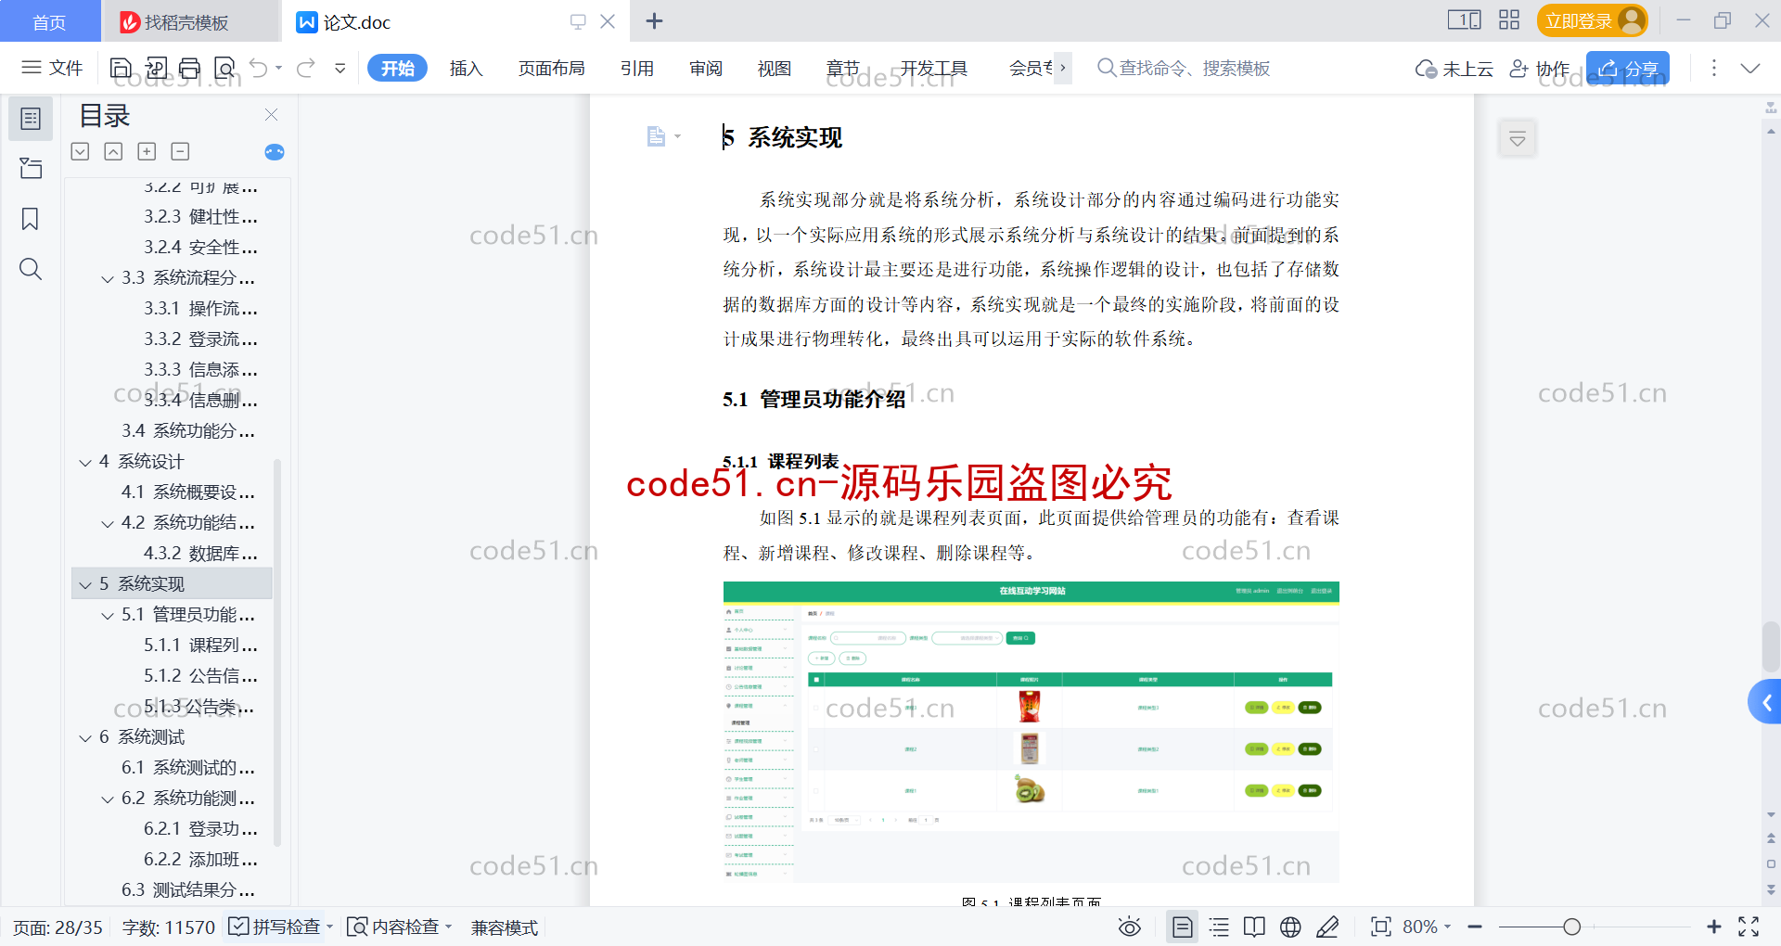Collapse the 4.2 系统功能结 outline node
Viewport: 1781px width, 946px height.
108,523
